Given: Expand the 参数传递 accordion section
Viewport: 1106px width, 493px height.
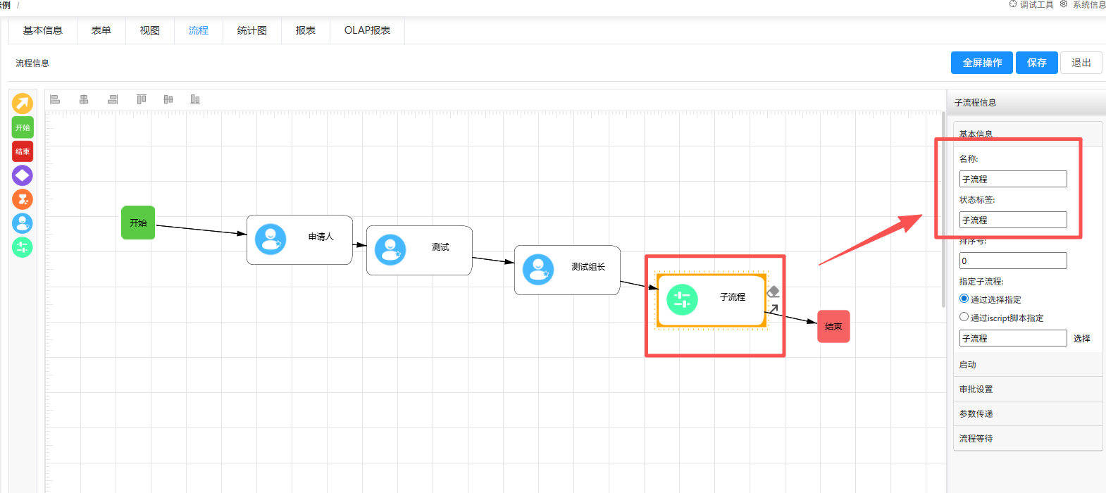Looking at the screenshot, I should (1028, 414).
